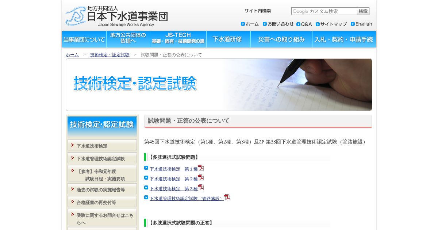This screenshot has width=438, height=230.
Task: Select 受験に関するお問合せはこちらへ sidebar item
Action: [102, 217]
